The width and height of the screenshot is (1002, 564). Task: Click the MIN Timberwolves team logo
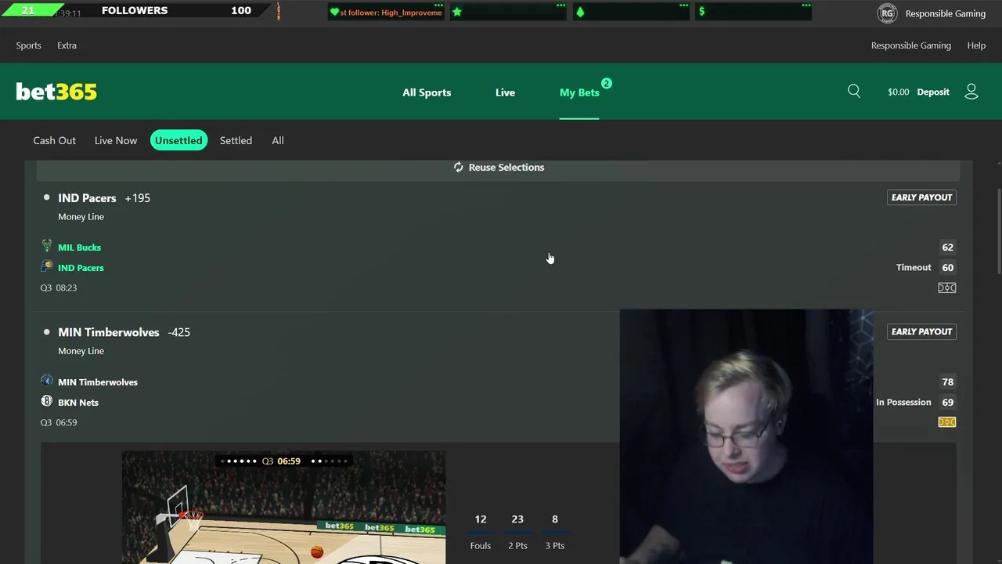47,381
